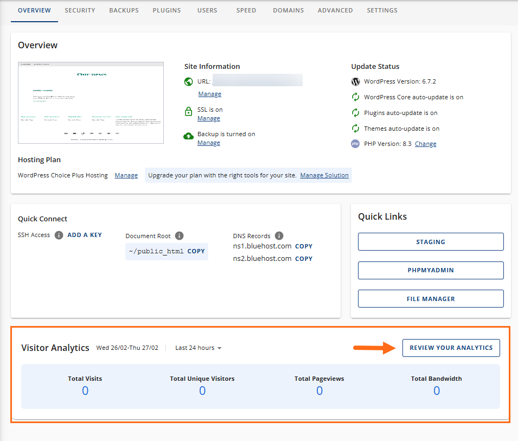Copy ns1.bluehost.com record
This screenshot has height=441, width=518.
tap(304, 246)
